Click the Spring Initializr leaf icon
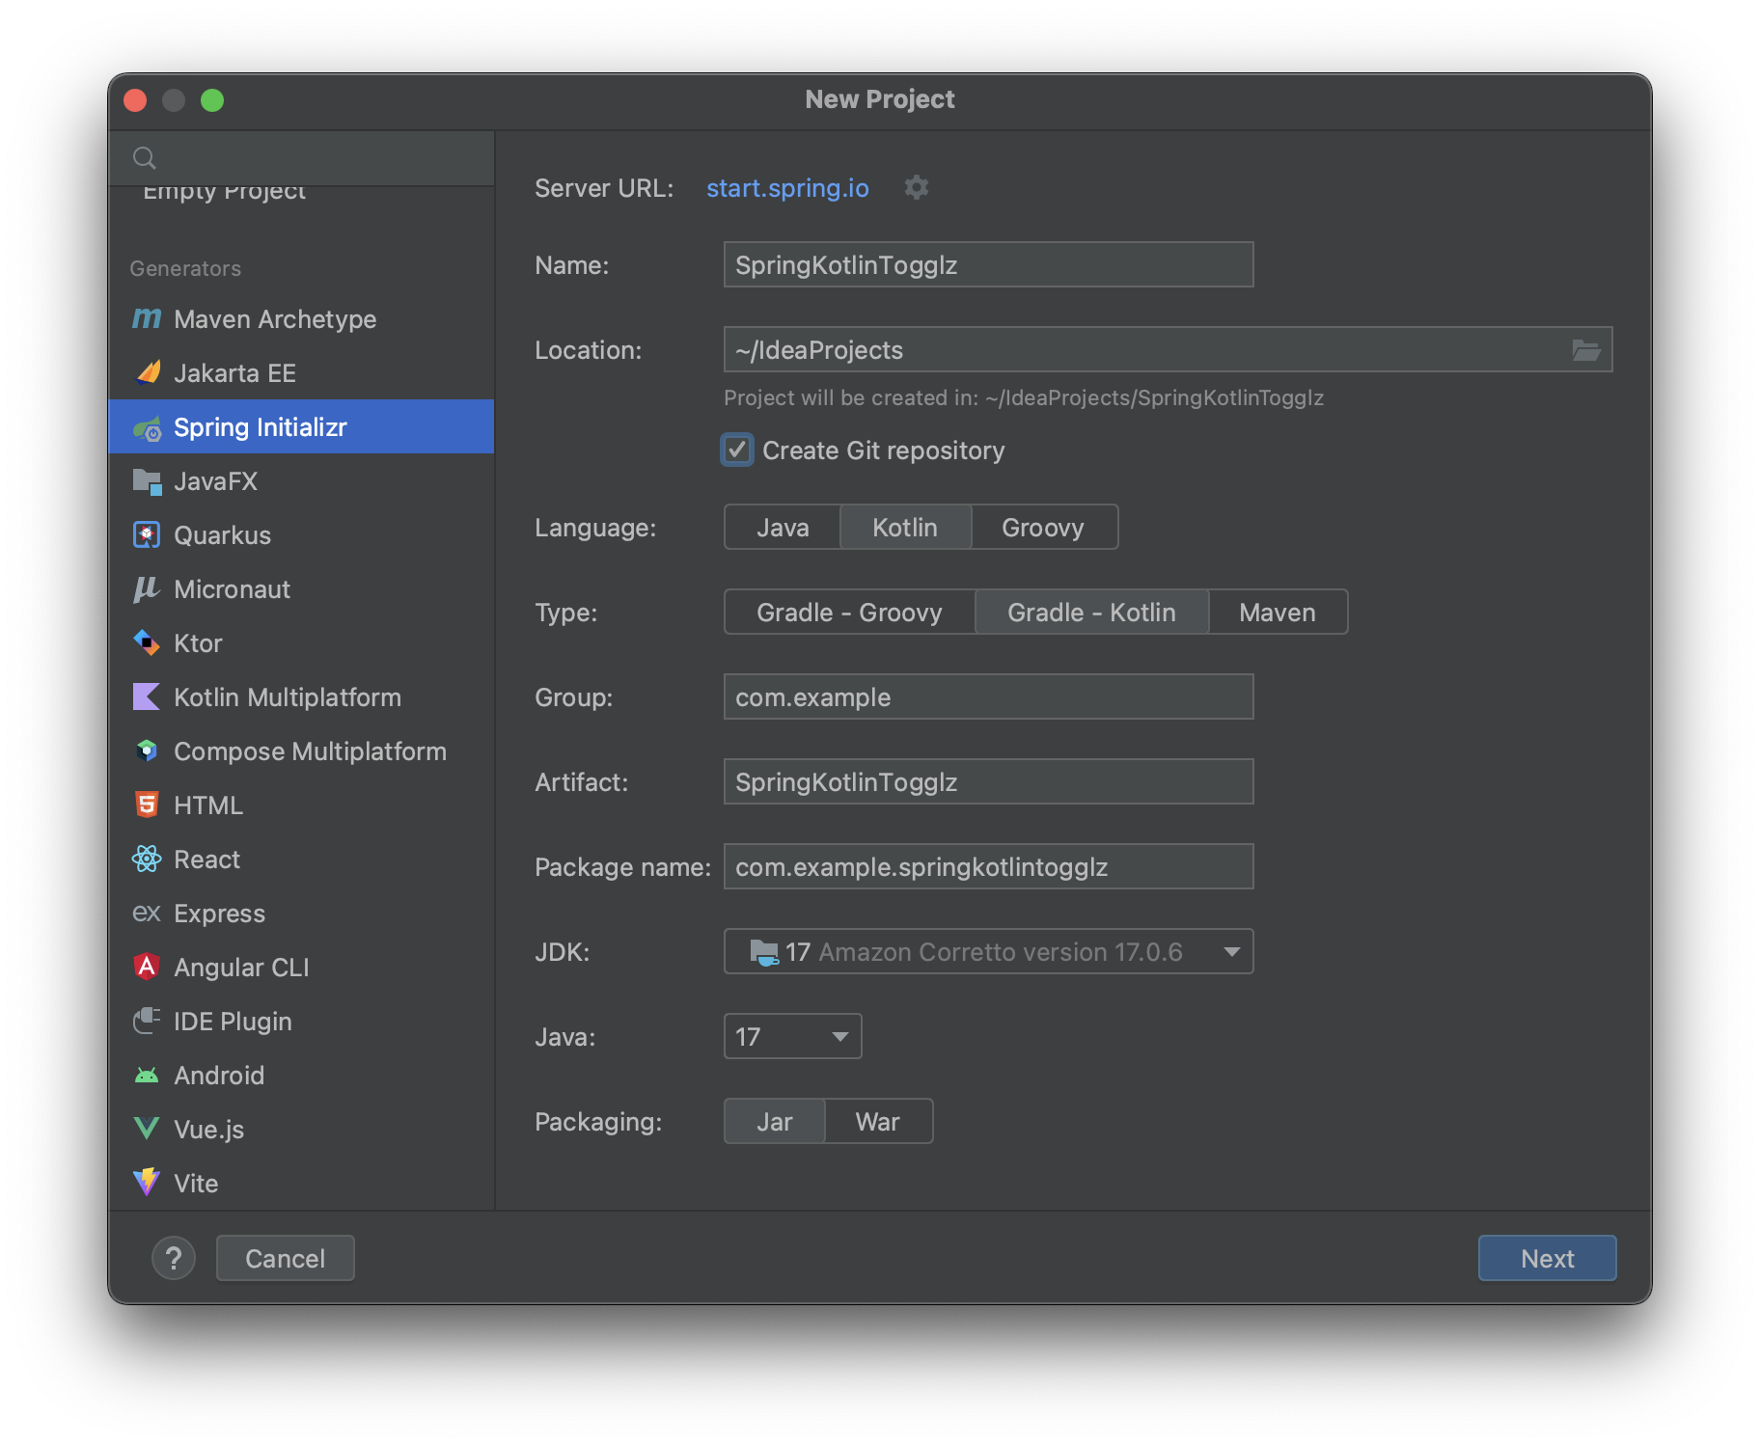Screen dimensions: 1760x1447 [x=147, y=427]
